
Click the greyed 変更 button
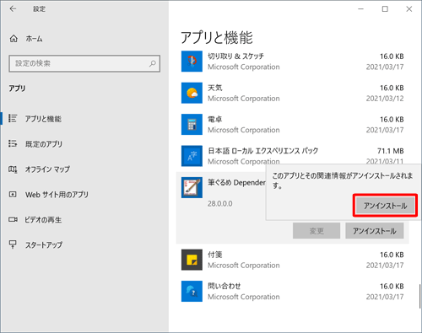pyautogui.click(x=316, y=231)
